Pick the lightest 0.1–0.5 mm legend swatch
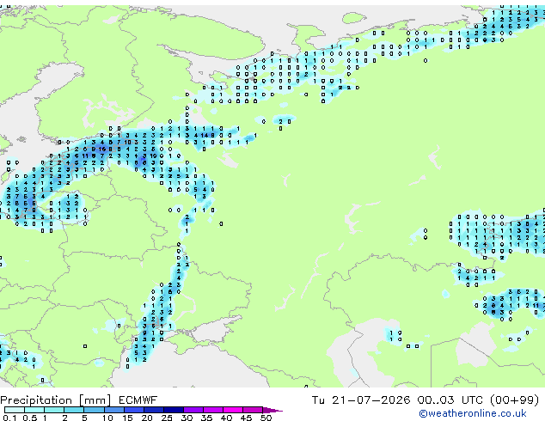545x421 pixels. click(x=15, y=410)
